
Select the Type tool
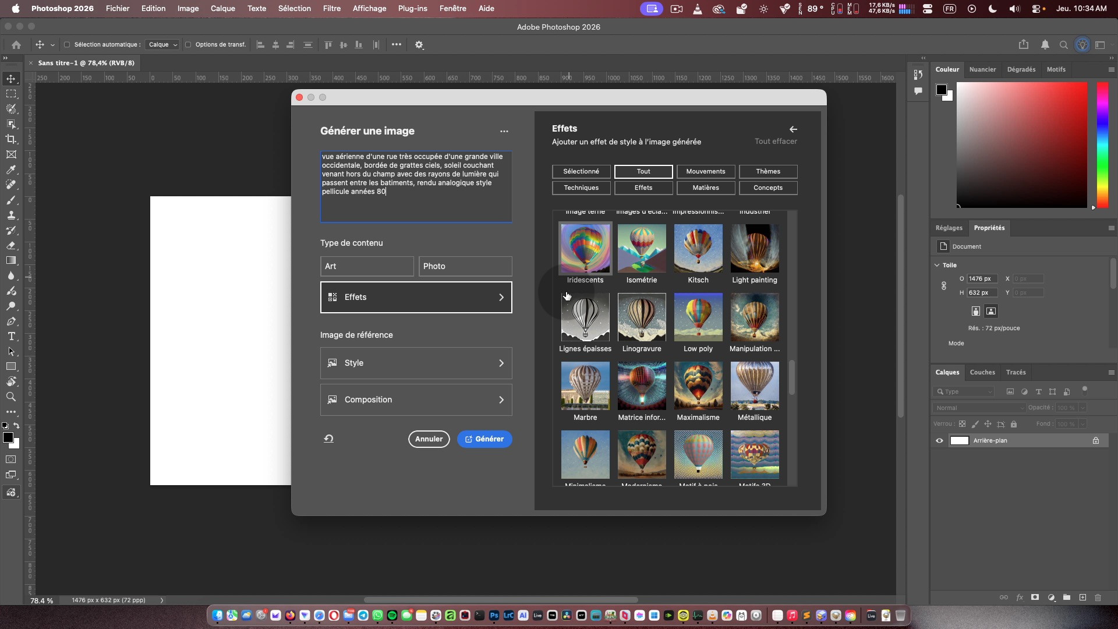11,337
